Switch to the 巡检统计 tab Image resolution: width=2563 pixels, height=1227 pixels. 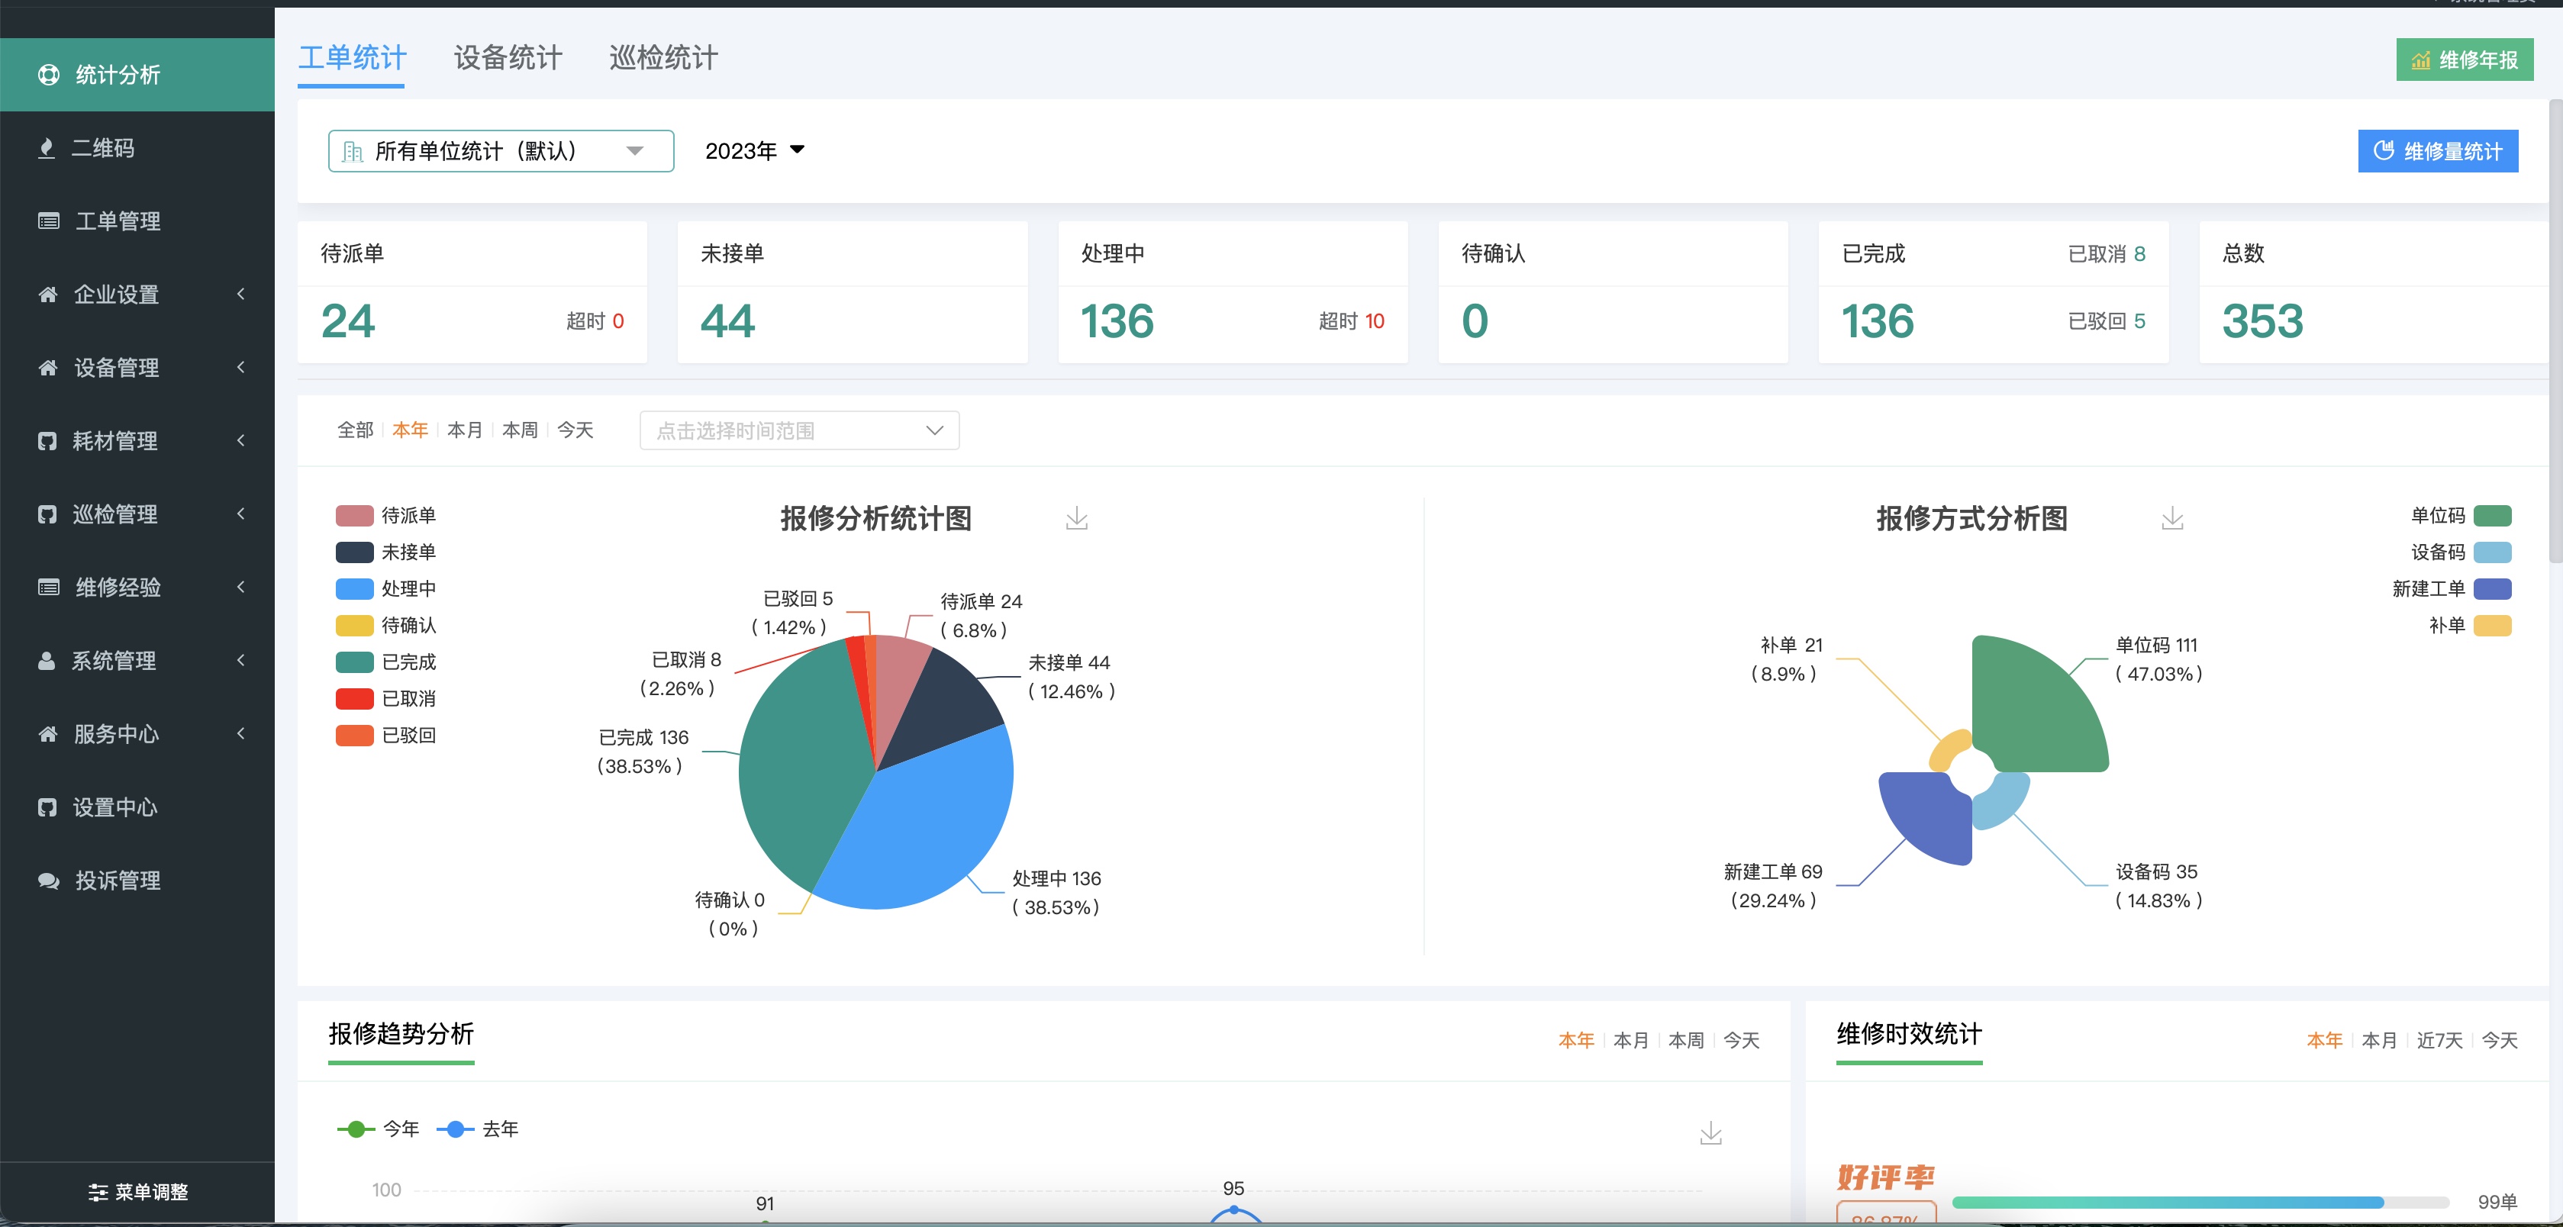[x=663, y=58]
